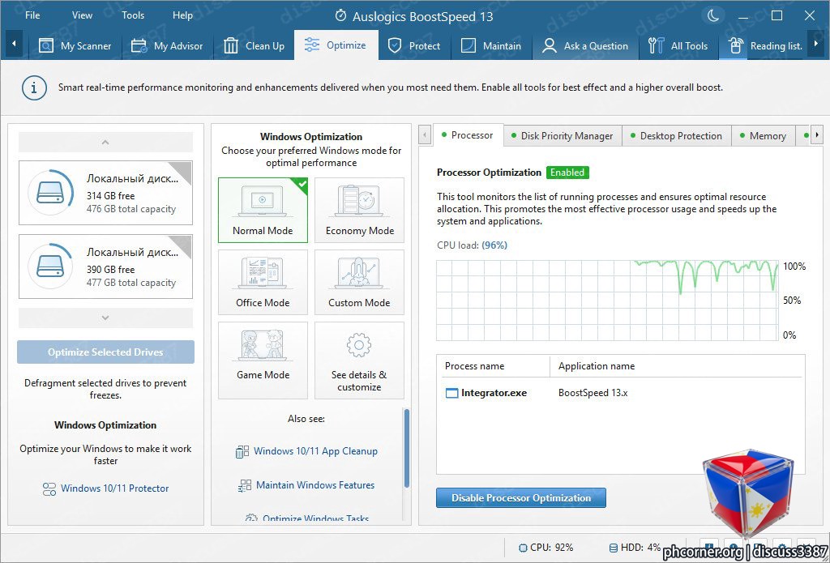Expand drive list upward with chevron
The width and height of the screenshot is (830, 563).
pos(105,143)
